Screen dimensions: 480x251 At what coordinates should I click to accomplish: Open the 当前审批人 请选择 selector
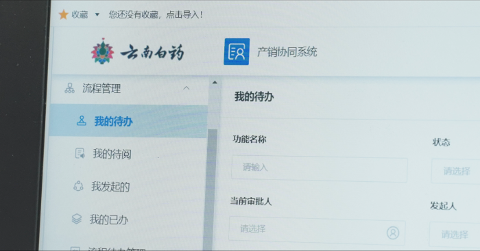[x=317, y=230]
